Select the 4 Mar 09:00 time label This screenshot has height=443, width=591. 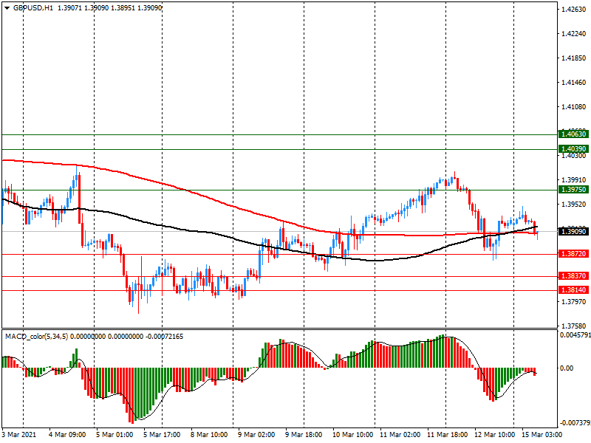(67, 435)
